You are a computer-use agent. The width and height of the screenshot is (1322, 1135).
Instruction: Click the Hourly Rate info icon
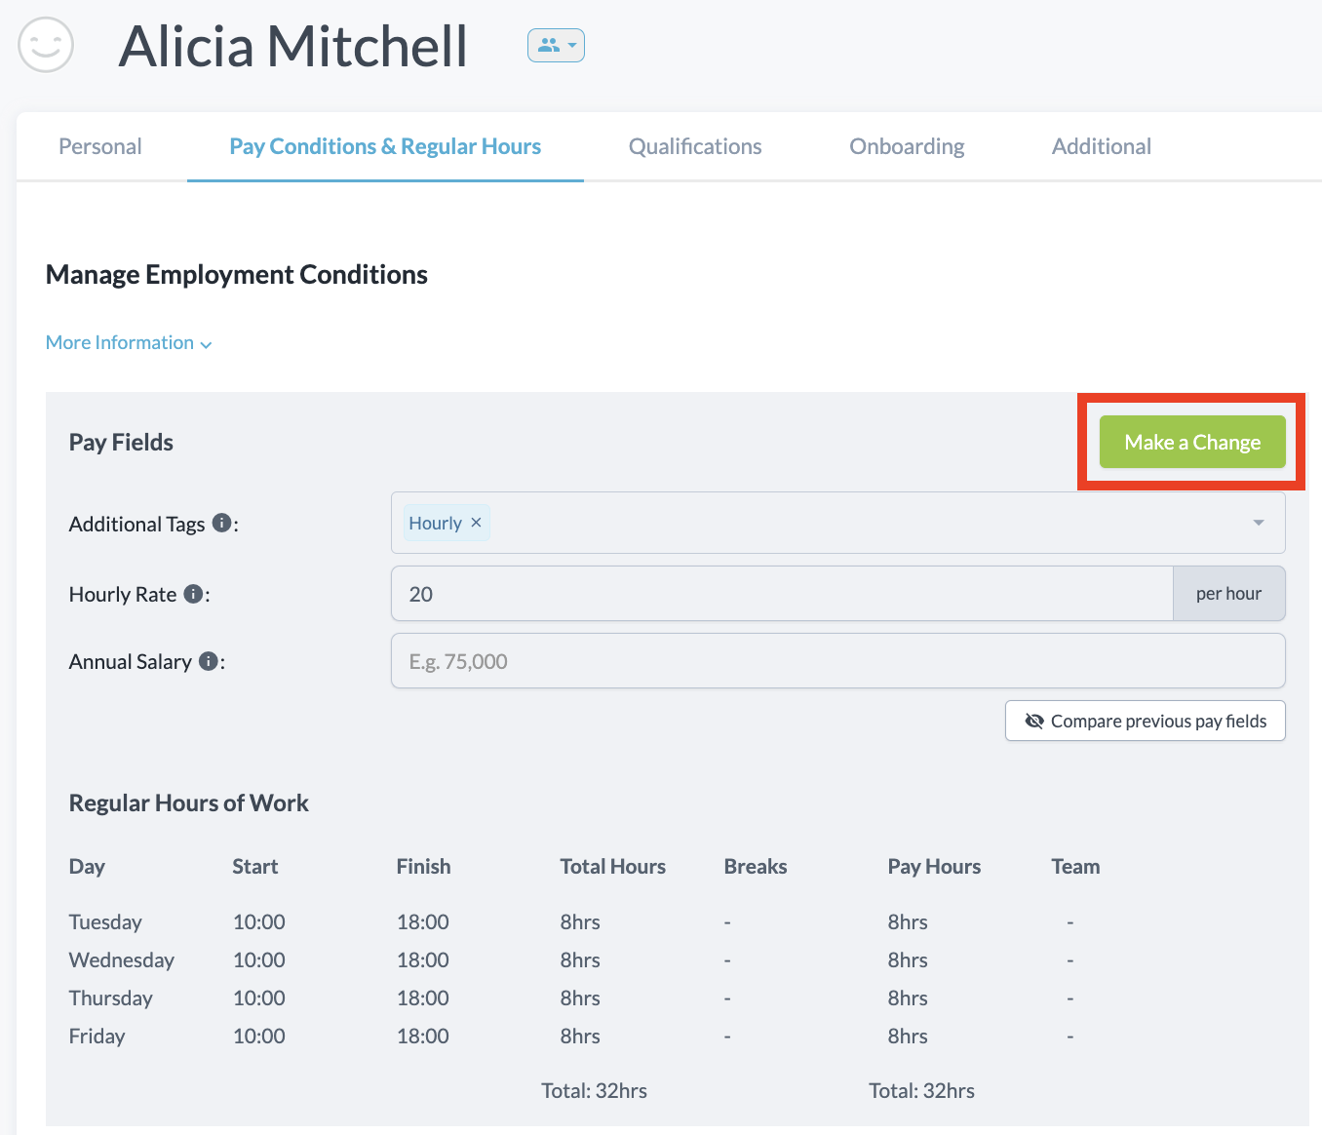coord(193,593)
